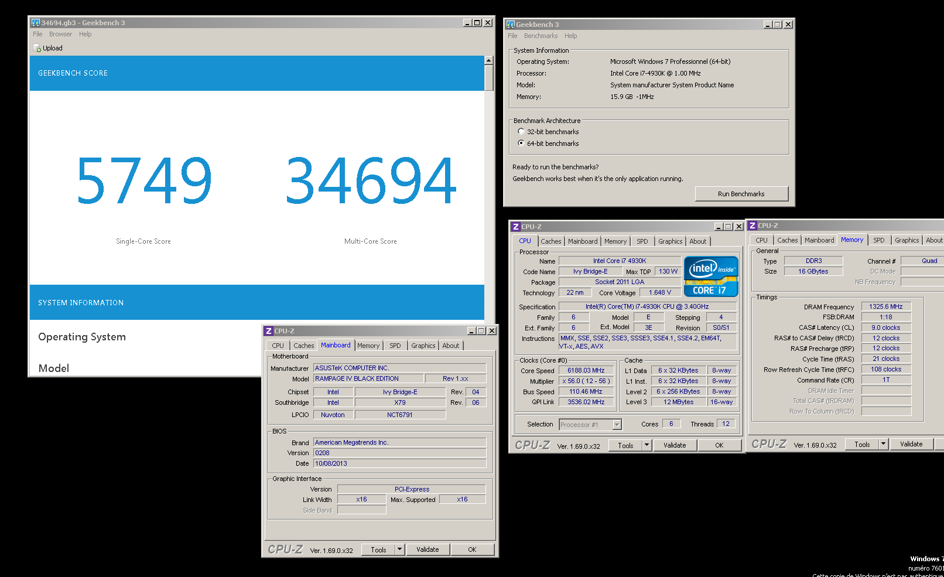The height and width of the screenshot is (577, 944).
Task: Select 64-bit benchmarks radio button
Action: click(x=521, y=144)
